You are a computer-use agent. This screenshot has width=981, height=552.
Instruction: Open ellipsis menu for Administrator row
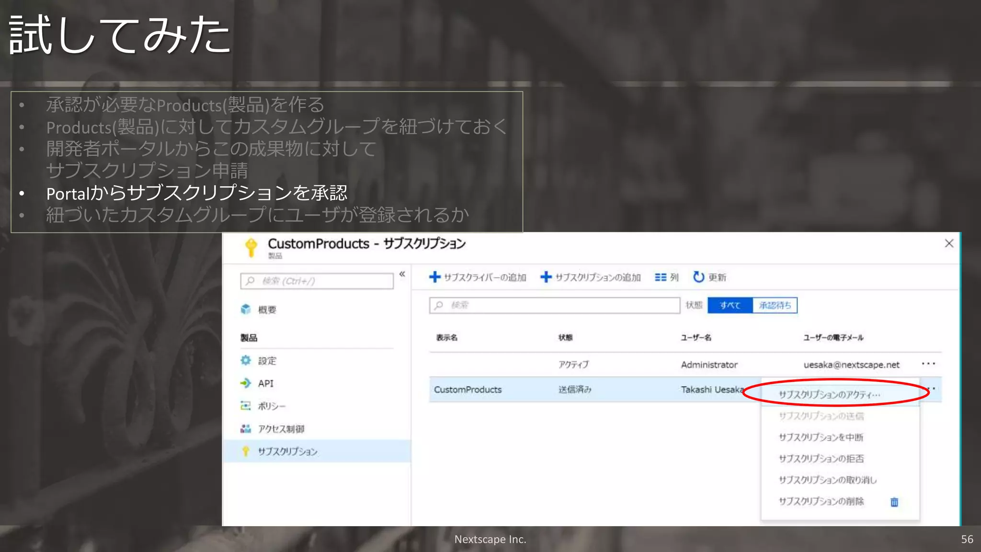928,364
